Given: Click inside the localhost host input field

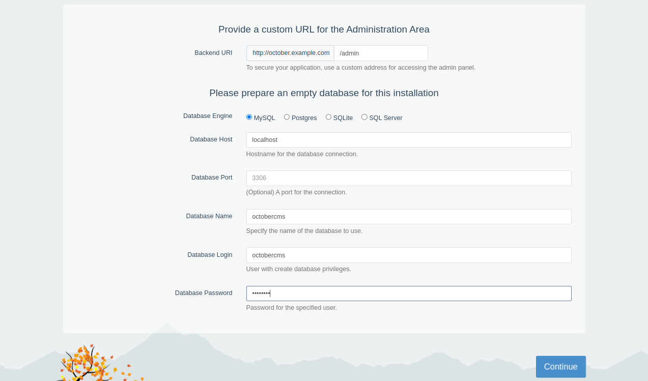Looking at the screenshot, I should click(x=408, y=140).
